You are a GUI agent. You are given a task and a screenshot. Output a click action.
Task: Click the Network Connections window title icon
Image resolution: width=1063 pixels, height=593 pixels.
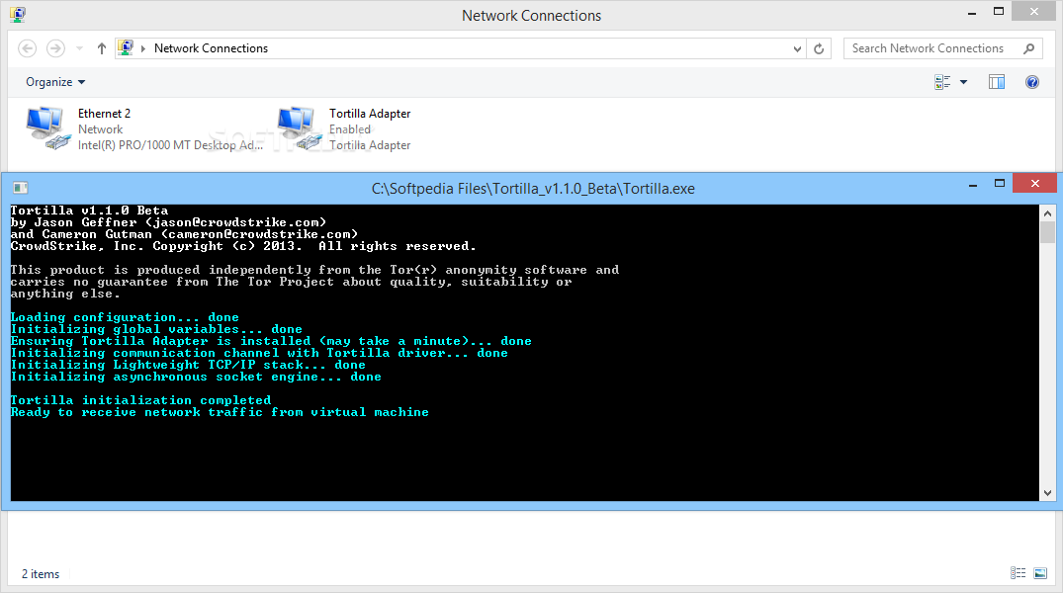(x=18, y=14)
